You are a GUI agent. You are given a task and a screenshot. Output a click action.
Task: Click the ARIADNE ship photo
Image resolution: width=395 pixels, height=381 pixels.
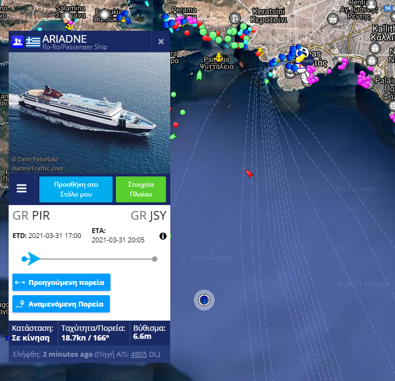tap(89, 113)
